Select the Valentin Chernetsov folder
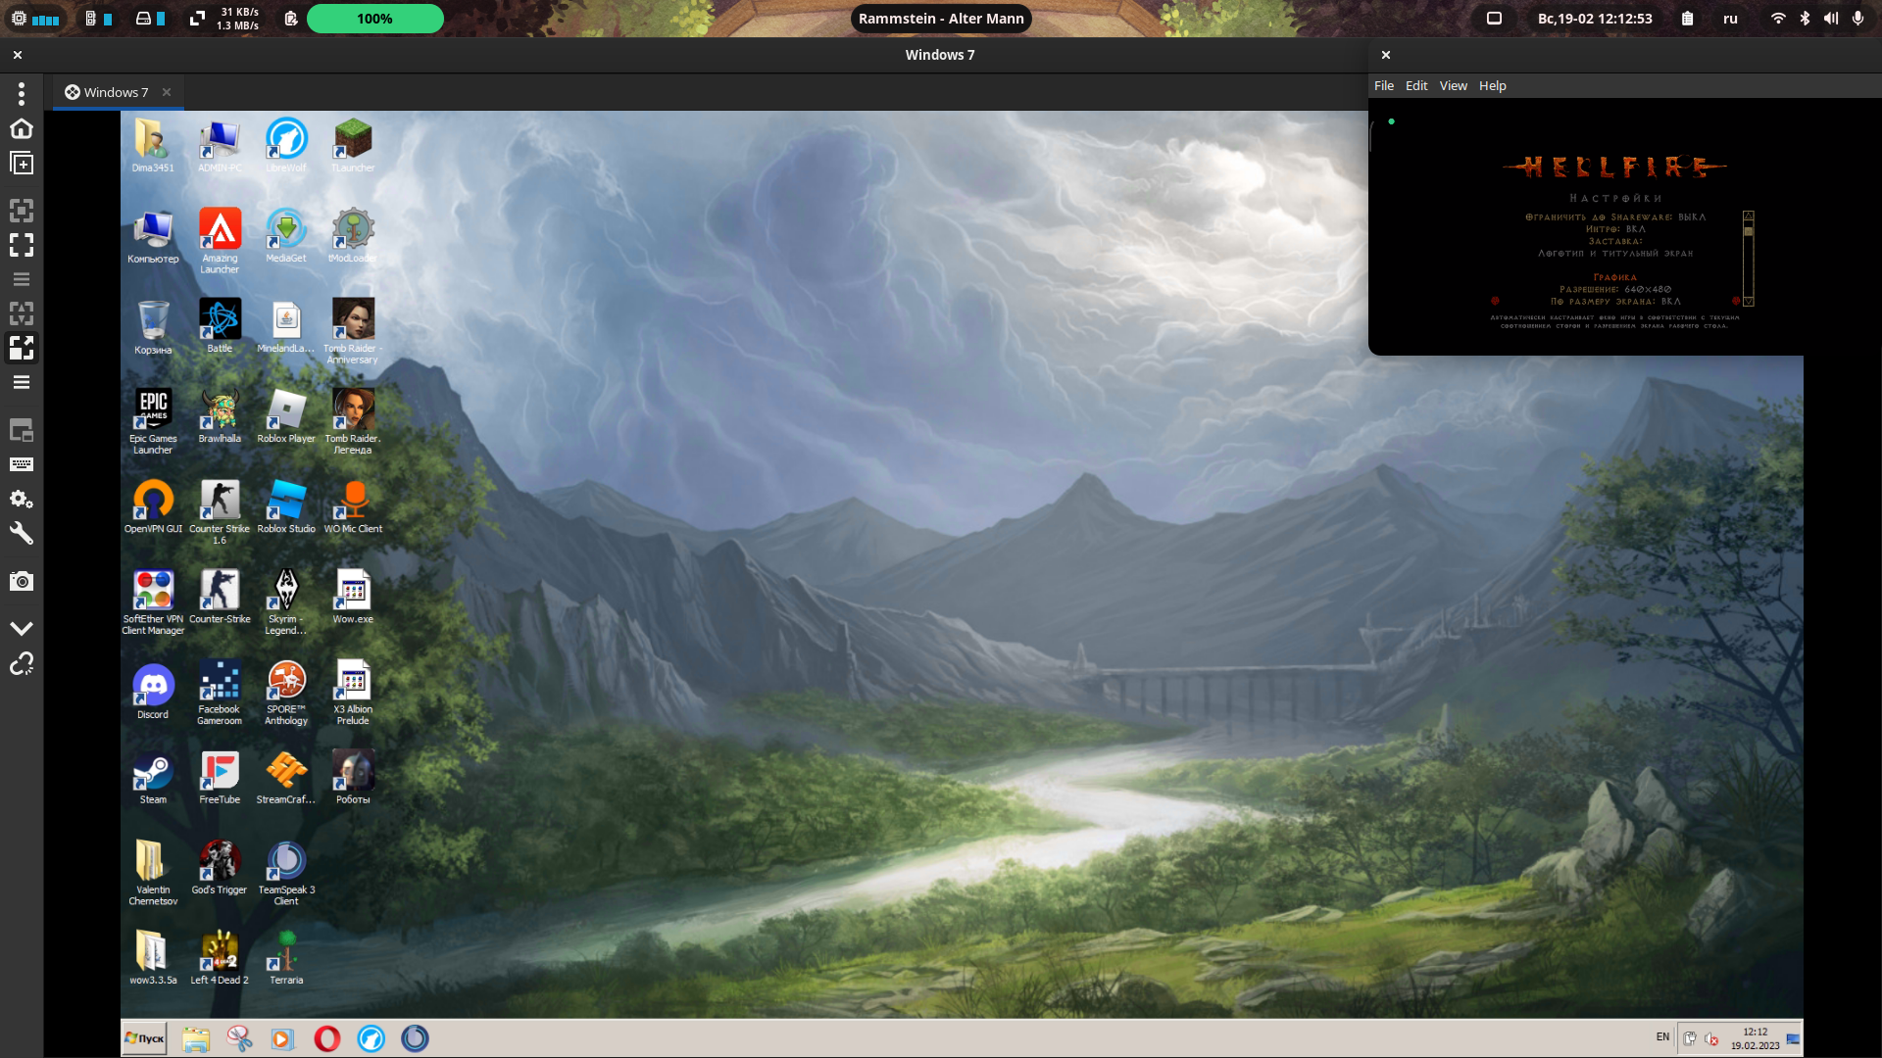The image size is (1882, 1058). pos(153,873)
